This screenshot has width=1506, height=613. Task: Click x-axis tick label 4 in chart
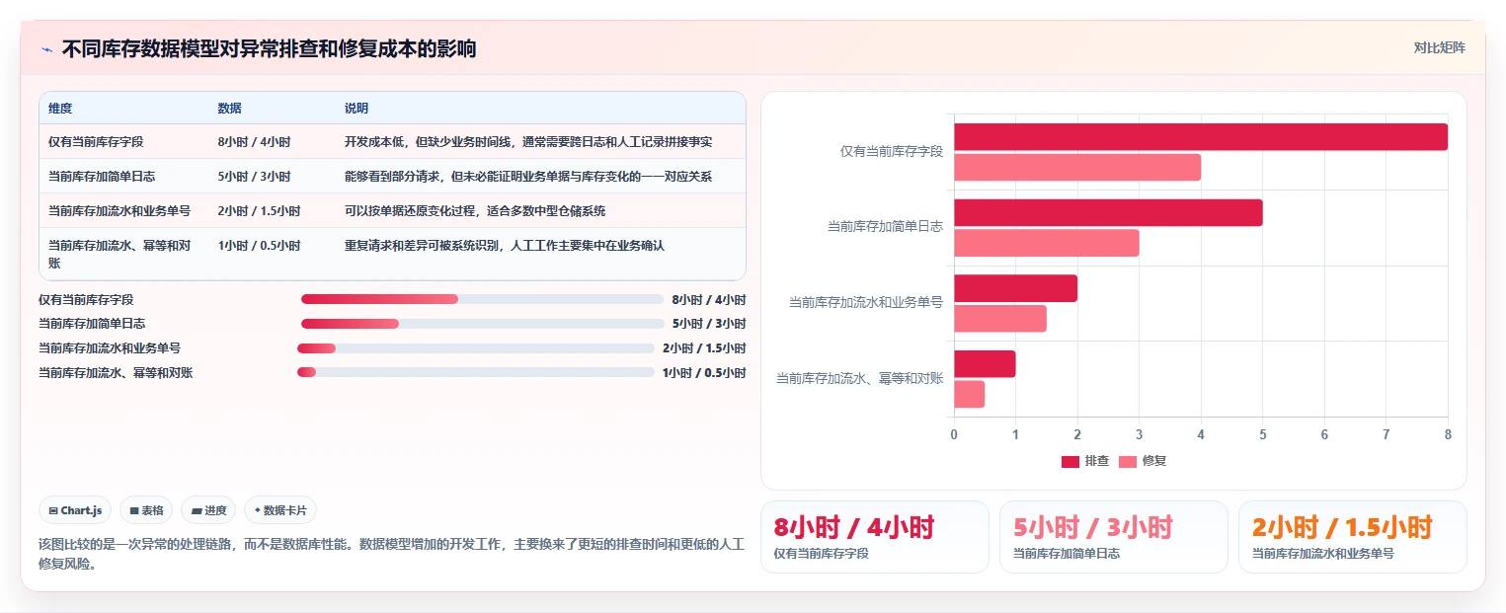pos(1201,434)
